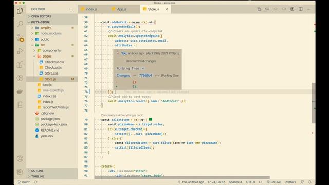The width and height of the screenshot is (329, 185).
Task: Click Spaces: 4 indentation setting
Action: click(x=235, y=182)
